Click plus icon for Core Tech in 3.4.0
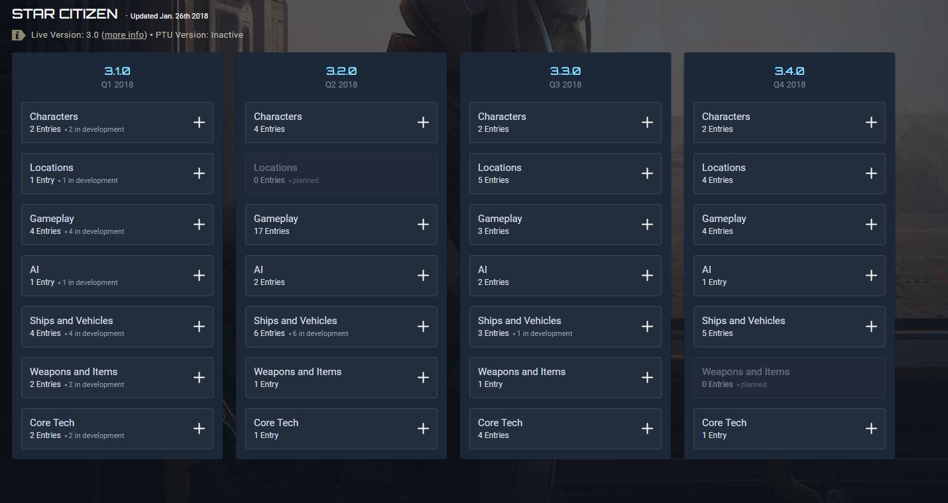Image resolution: width=948 pixels, height=503 pixels. click(x=871, y=429)
